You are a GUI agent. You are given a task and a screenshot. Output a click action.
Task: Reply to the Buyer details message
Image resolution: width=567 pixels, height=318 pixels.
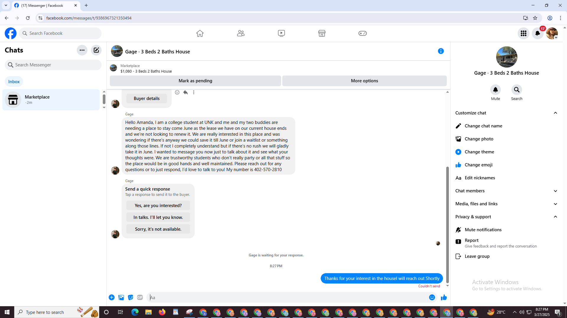click(x=185, y=92)
